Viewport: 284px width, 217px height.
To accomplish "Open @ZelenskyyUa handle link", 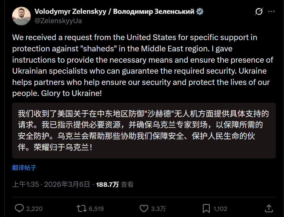I will pyautogui.click(x=58, y=20).
